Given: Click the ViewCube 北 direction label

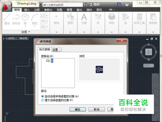Looking at the screenshot, I should coord(149,45).
